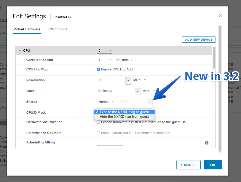This screenshot has height=182, width=241.
Task: Switch to the VM Options tab
Action: 58,29
